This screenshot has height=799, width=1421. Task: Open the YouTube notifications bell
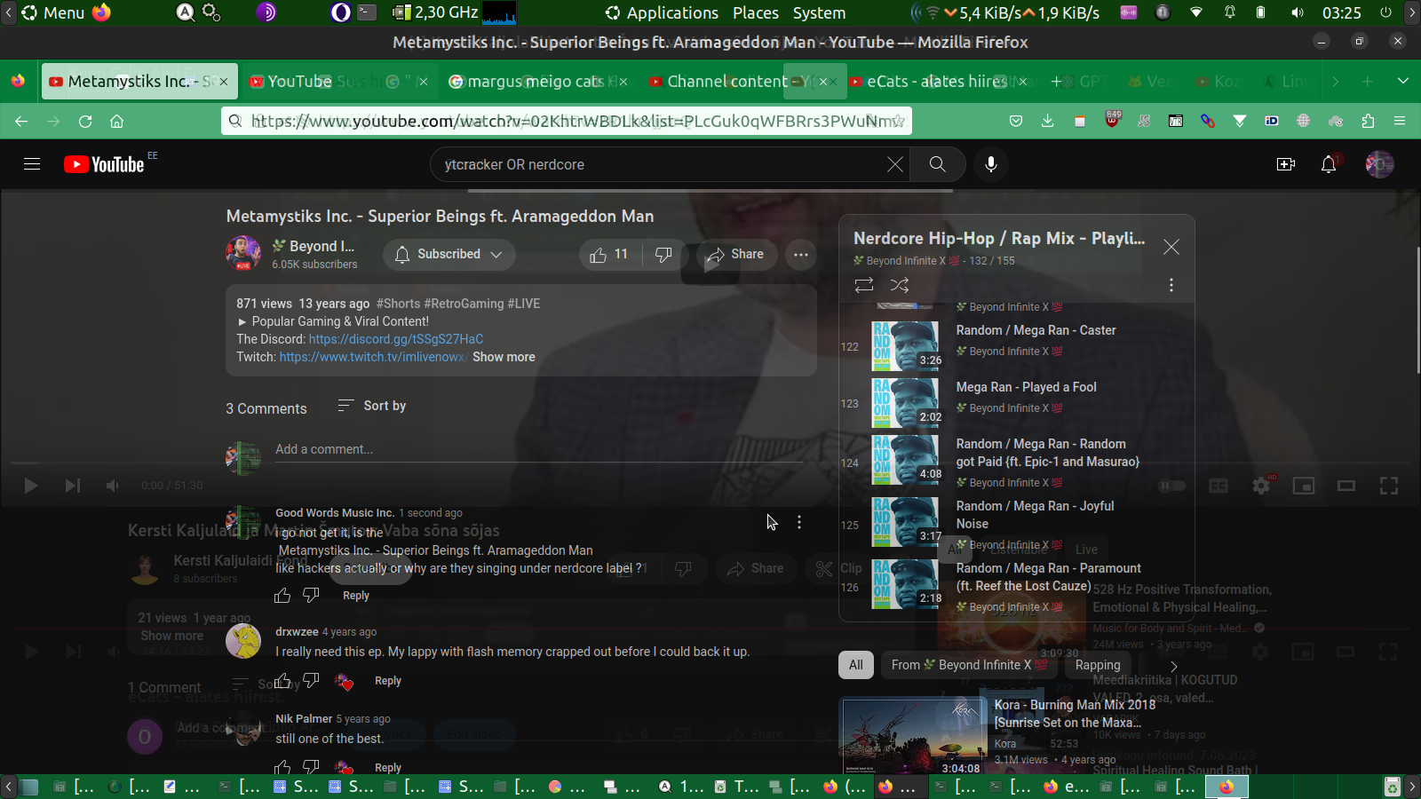click(x=1329, y=164)
